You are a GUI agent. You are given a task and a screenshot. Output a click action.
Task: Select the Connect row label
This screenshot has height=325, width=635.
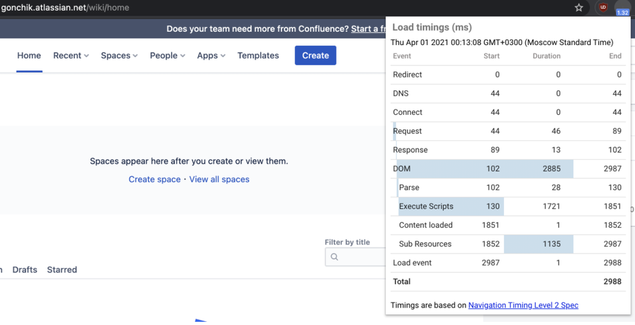[x=407, y=112]
